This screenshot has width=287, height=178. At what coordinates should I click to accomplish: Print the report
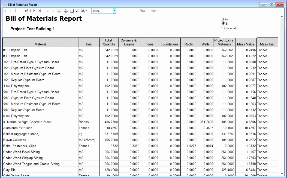coord(66,11)
